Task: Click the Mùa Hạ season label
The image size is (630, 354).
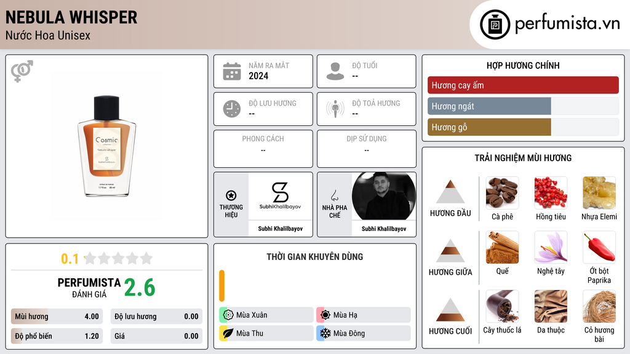Action: [345, 315]
